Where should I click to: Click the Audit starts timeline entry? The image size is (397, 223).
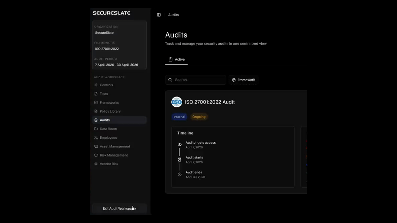194,160
